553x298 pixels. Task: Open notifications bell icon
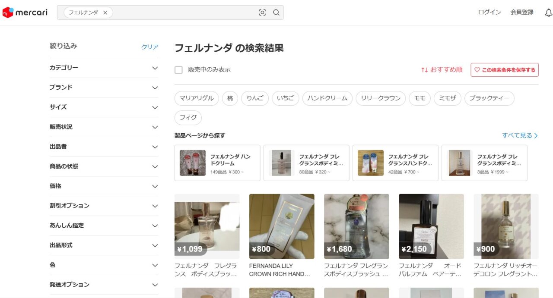[549, 13]
